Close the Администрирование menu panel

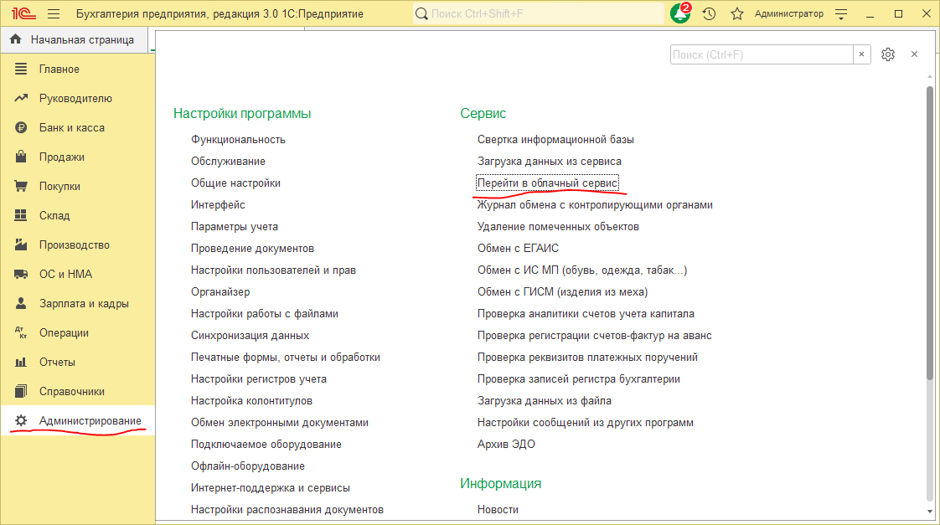coord(914,54)
